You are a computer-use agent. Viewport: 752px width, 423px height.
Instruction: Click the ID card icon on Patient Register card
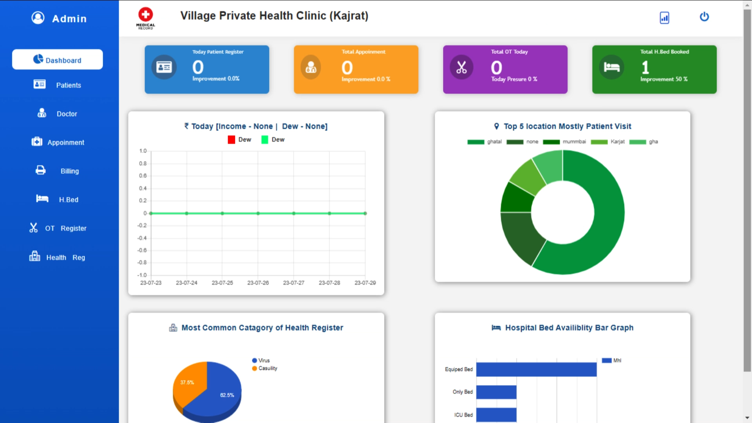[x=164, y=67]
